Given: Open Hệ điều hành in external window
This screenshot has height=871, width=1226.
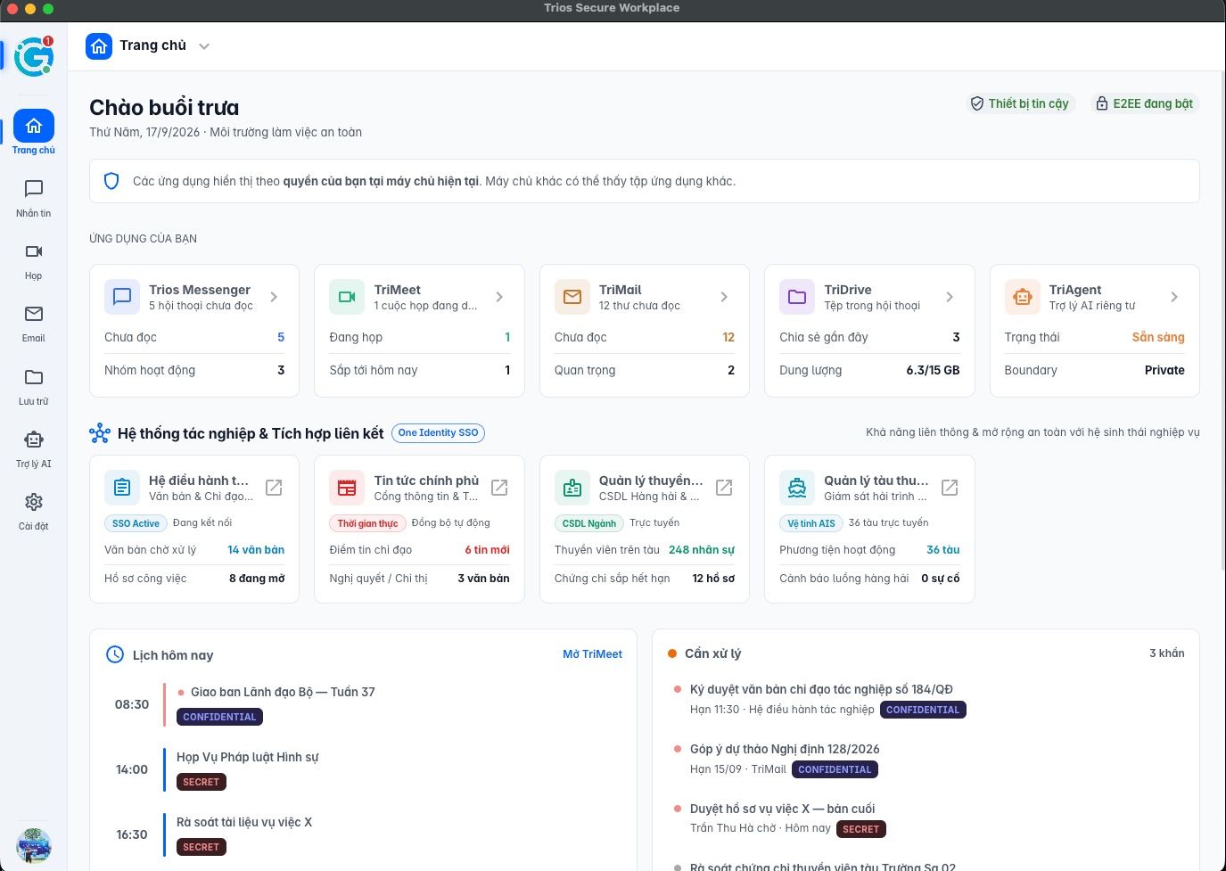Looking at the screenshot, I should [275, 488].
